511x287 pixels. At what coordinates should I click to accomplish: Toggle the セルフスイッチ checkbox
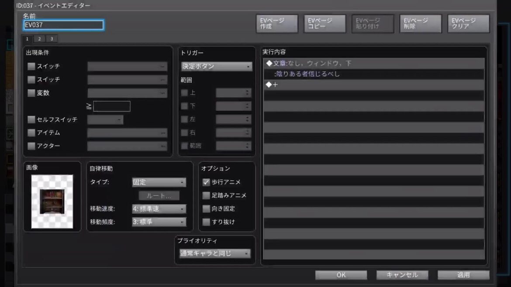[x=31, y=120]
